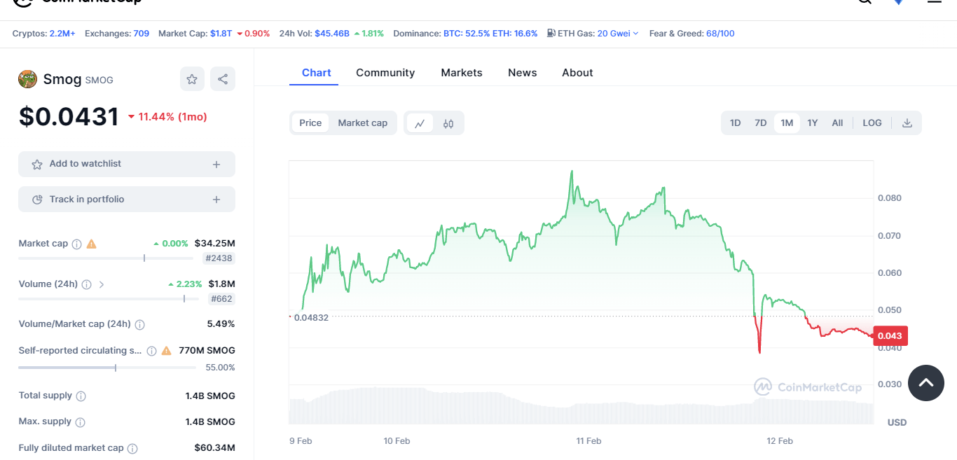Click the 11 Feb date axis label
The image size is (957, 460).
tap(588, 441)
